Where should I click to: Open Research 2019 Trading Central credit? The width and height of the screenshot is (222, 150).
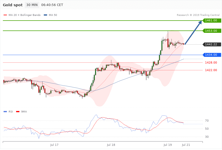(x=198, y=15)
